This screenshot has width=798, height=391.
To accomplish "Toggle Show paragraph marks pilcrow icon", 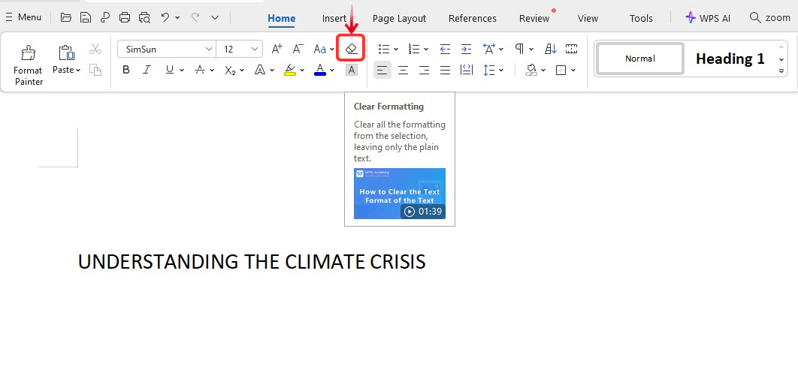I will click(520, 49).
